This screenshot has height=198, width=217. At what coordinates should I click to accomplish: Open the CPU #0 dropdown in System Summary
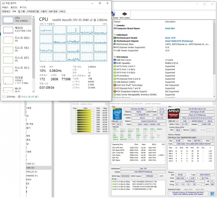click(117, 121)
